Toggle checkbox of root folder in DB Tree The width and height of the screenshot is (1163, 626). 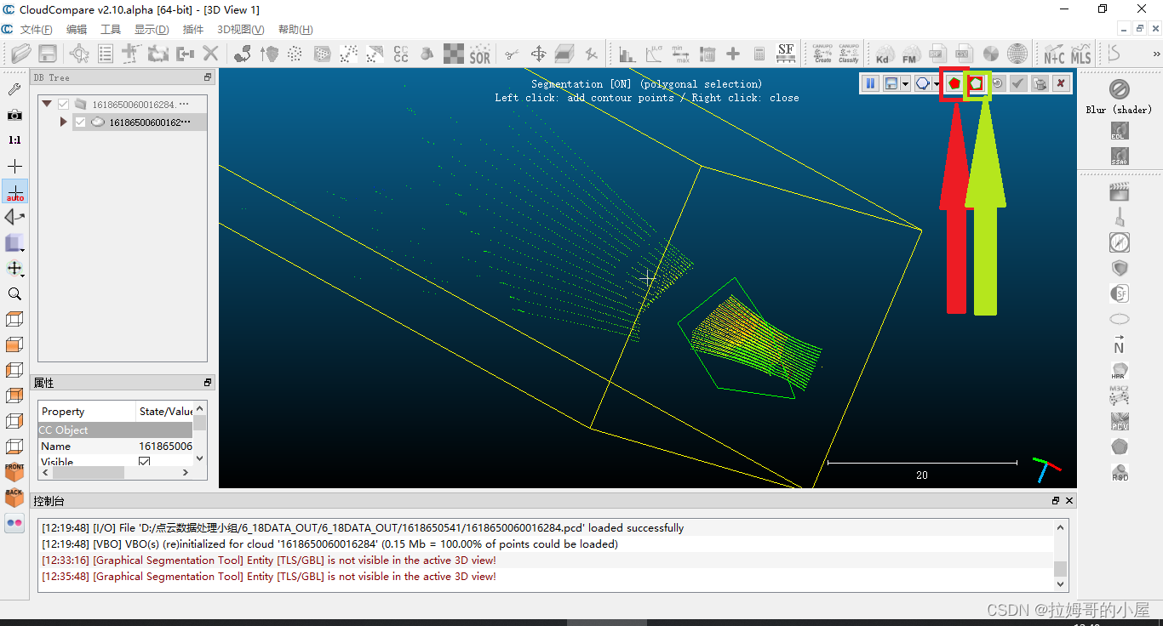[x=63, y=105]
